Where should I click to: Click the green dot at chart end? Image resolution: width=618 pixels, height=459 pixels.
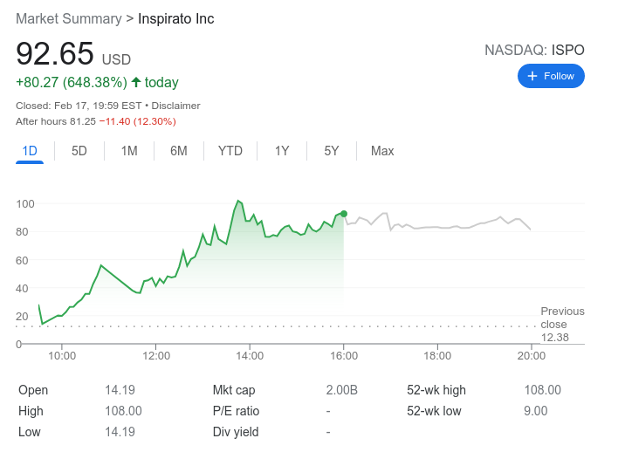344,214
